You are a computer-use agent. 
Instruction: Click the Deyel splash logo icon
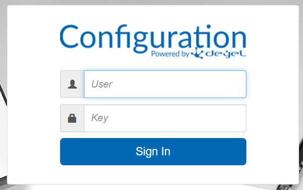pyautogui.click(x=197, y=53)
